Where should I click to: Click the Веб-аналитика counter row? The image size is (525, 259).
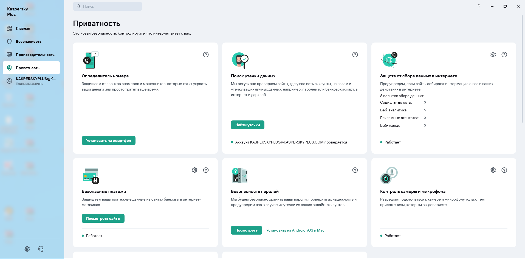[403, 110]
